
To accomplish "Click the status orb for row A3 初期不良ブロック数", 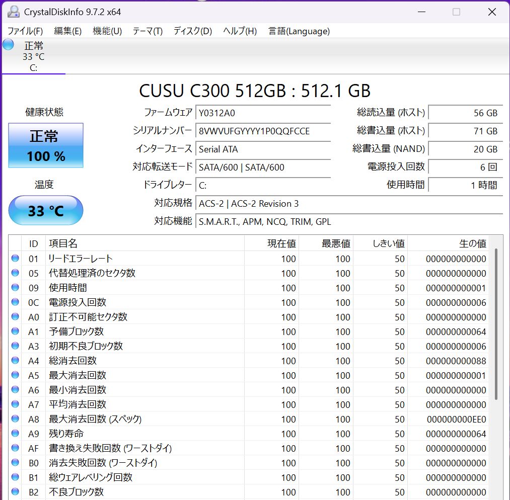I will tap(15, 346).
